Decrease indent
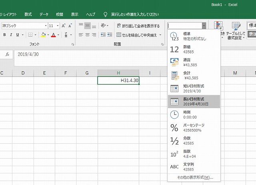This screenshot has height=185, width=256. coord(103,35)
